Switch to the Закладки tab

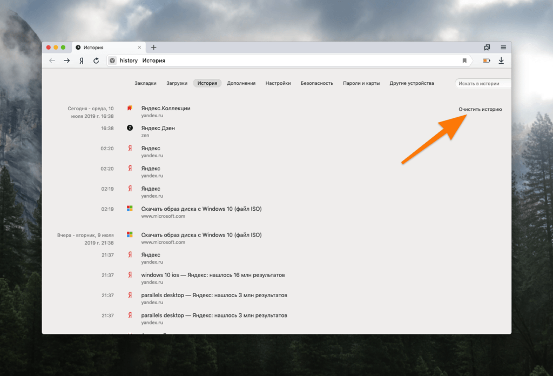tap(145, 83)
